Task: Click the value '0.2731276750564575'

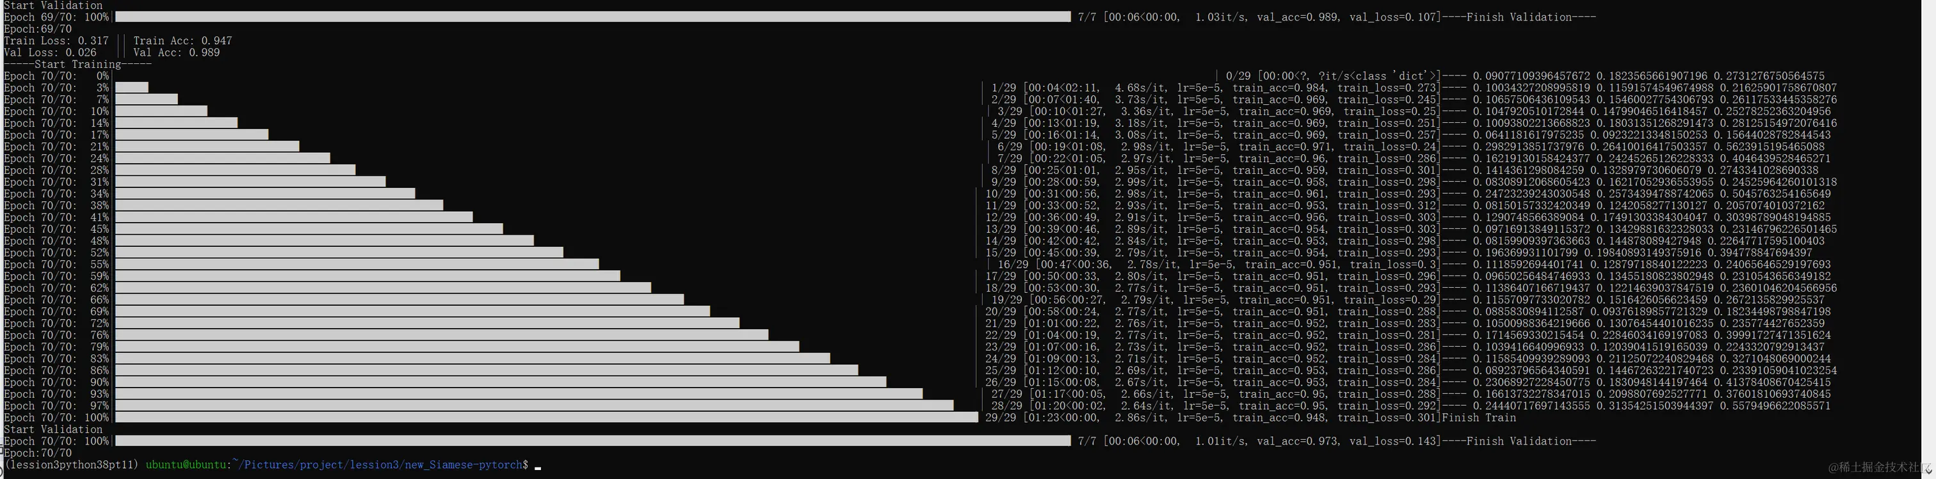Action: click(x=1769, y=76)
